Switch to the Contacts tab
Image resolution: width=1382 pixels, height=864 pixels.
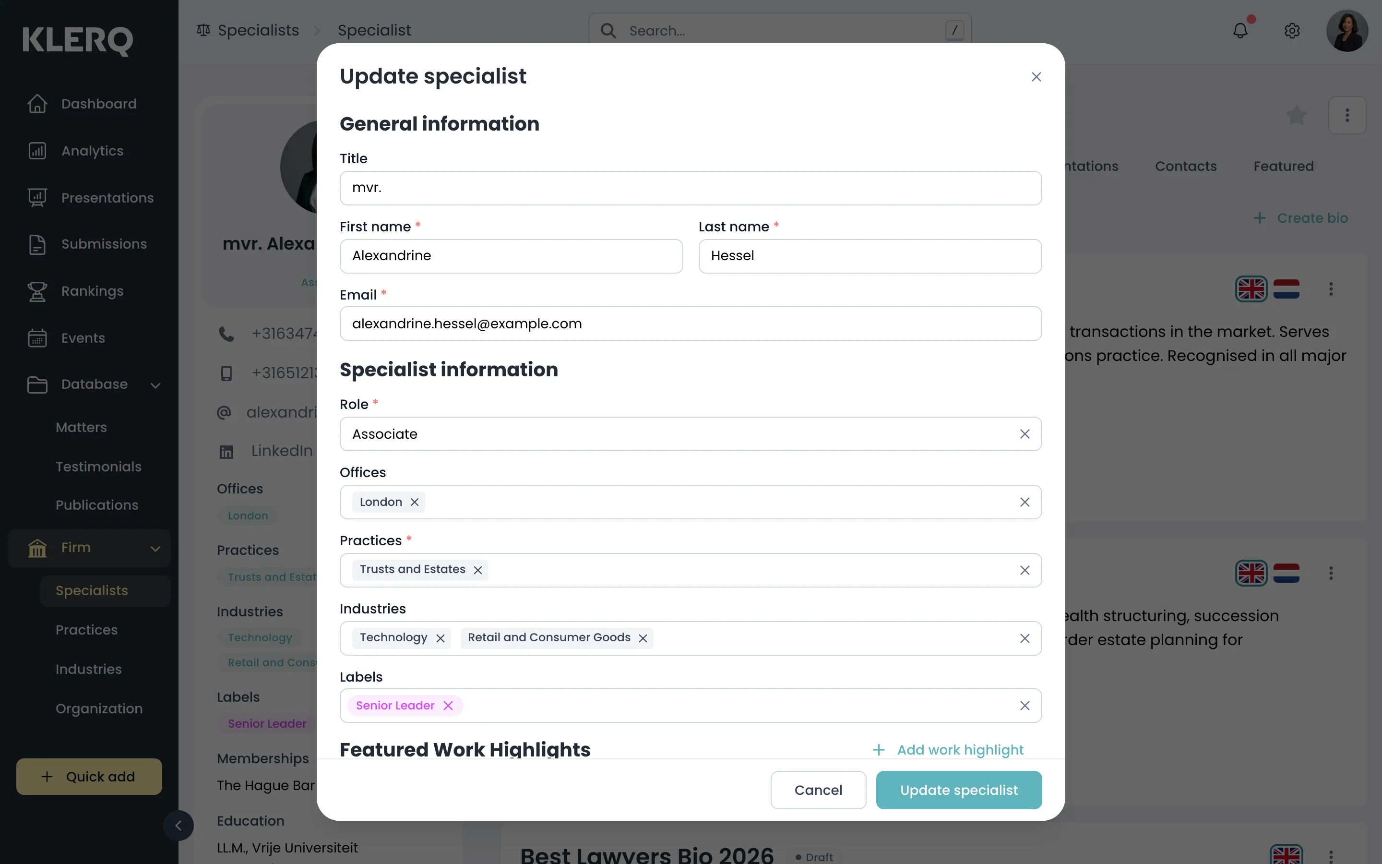[1186, 166]
